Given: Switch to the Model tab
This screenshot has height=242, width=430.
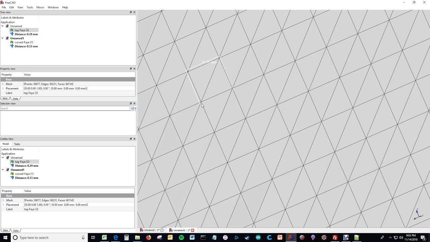Looking at the screenshot, I should pyautogui.click(x=6, y=144).
